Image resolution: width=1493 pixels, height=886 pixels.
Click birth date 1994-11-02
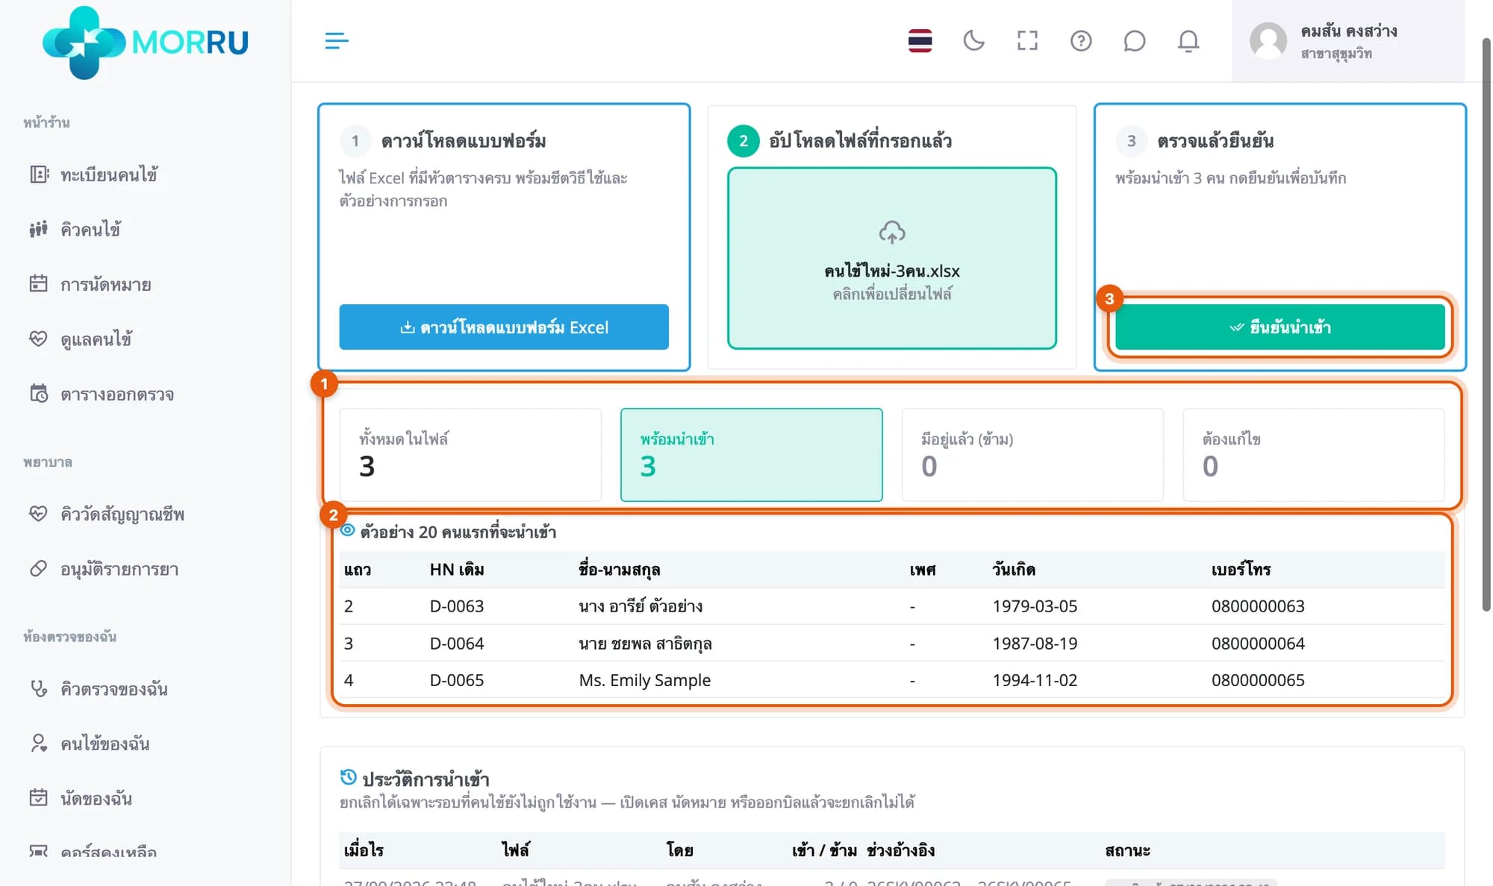pyautogui.click(x=1035, y=680)
